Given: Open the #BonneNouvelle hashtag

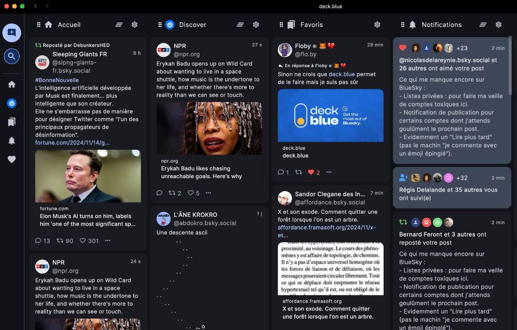Looking at the screenshot, I should pos(57,80).
